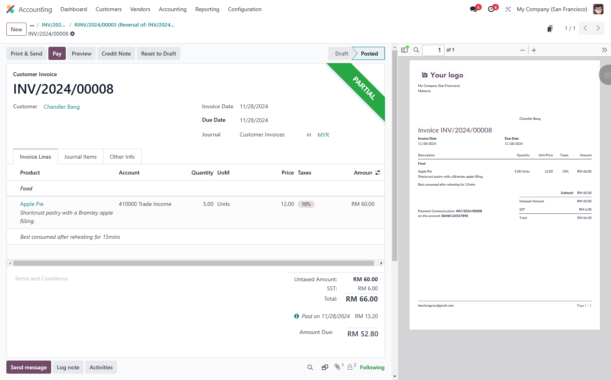Click the invoice lines horizontal scrollbar
This screenshot has width=611, height=380.
pos(193,263)
